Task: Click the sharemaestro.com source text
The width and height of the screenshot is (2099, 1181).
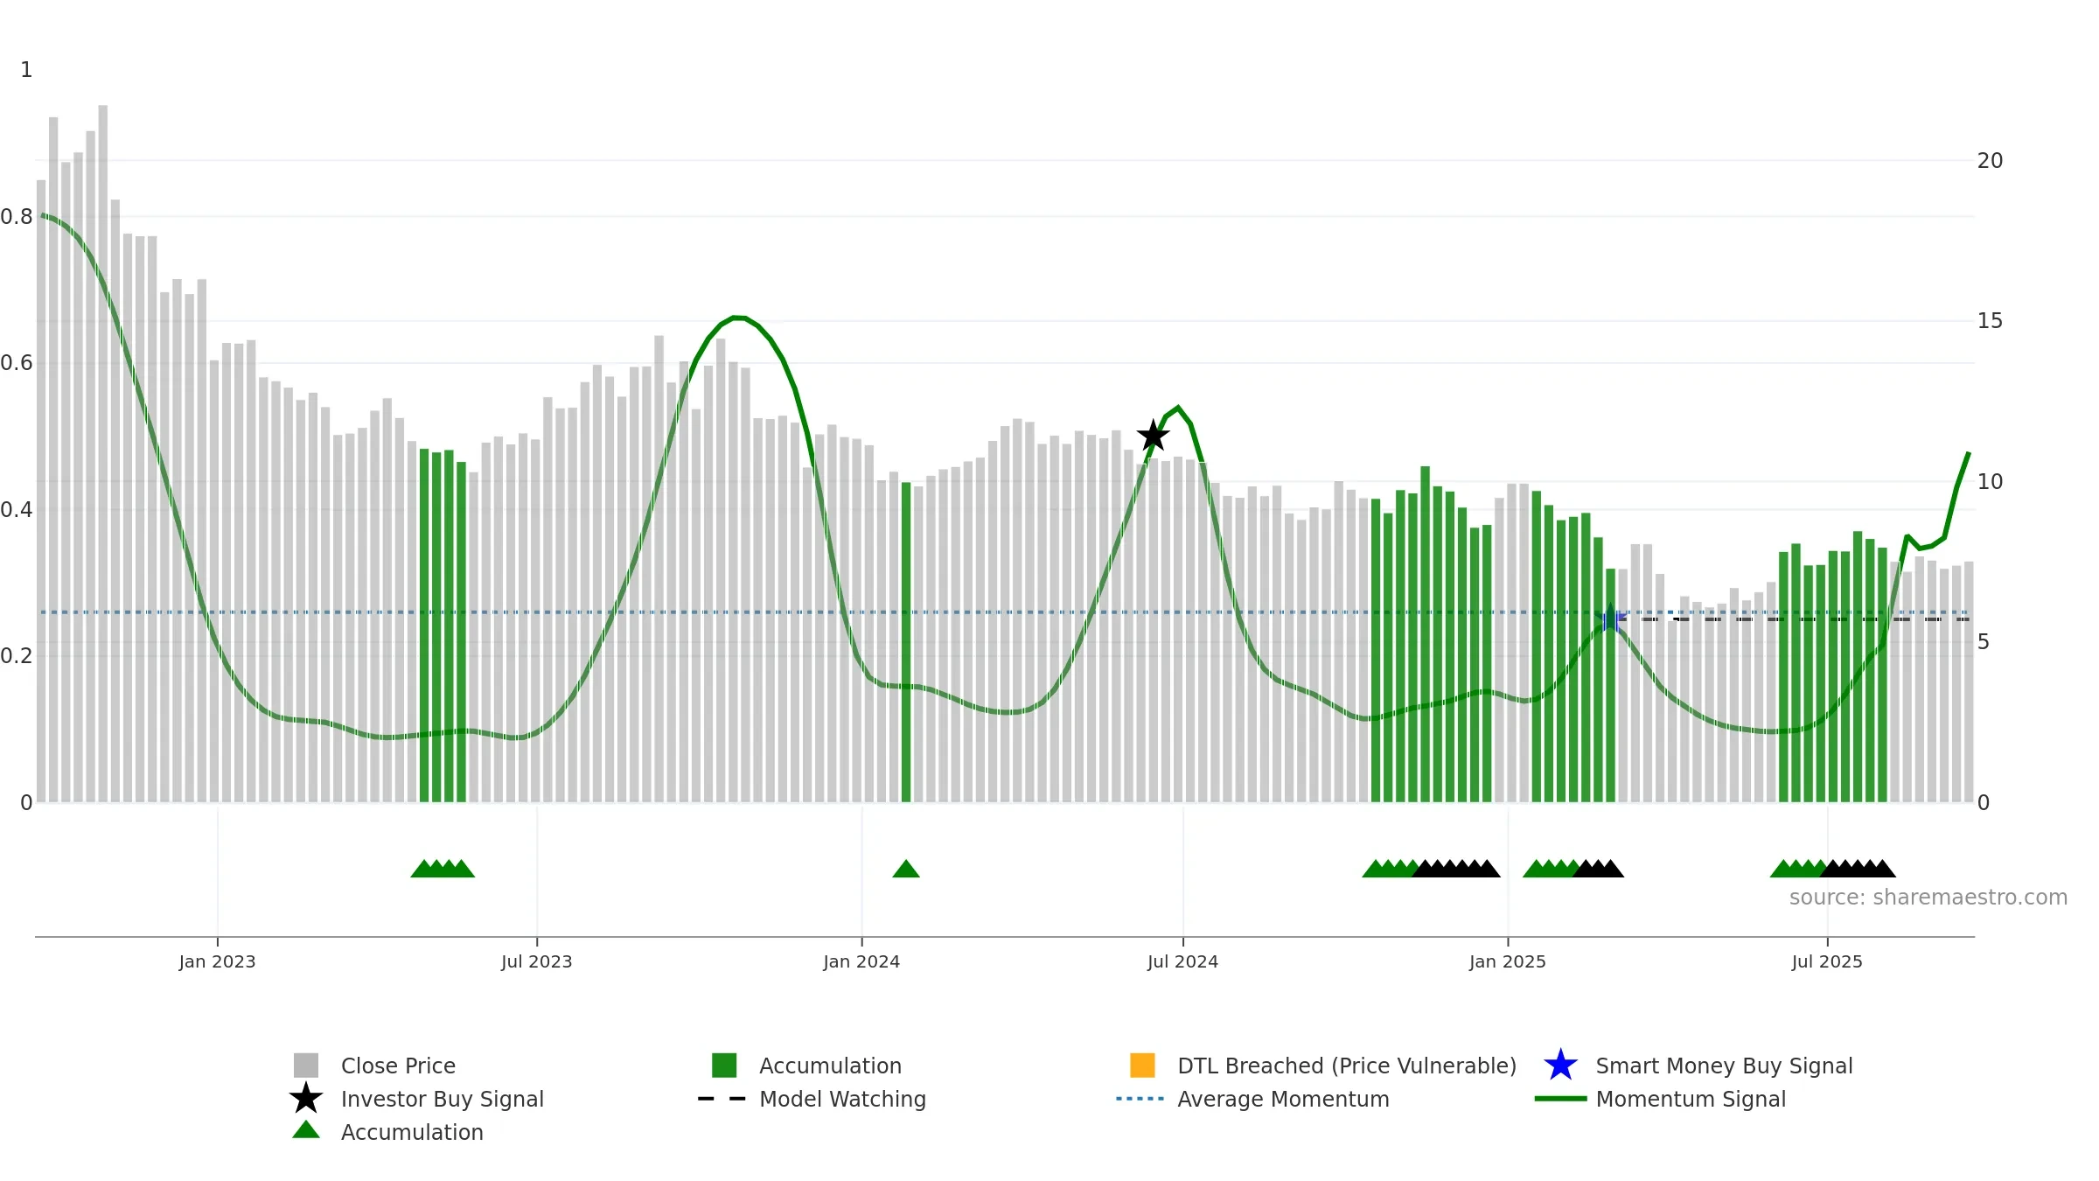Action: point(1928,898)
